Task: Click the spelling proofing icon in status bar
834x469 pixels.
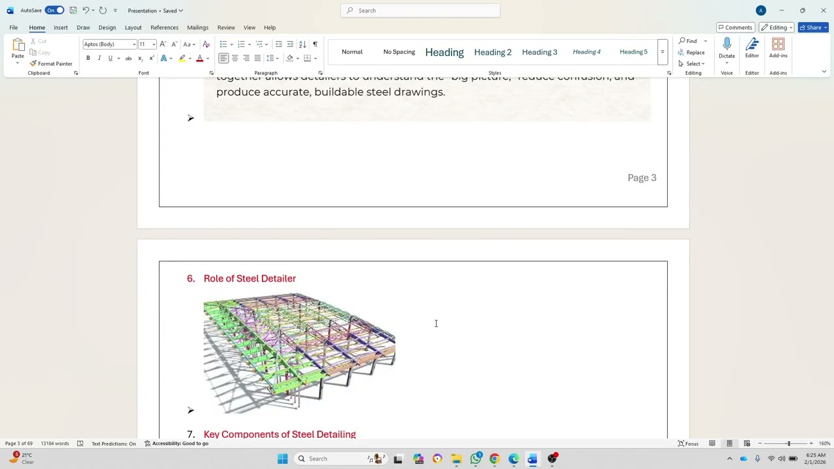Action: point(80,444)
